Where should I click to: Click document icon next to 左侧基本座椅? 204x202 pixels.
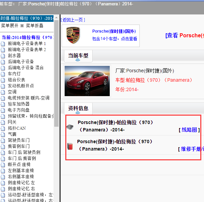tap(3, 171)
